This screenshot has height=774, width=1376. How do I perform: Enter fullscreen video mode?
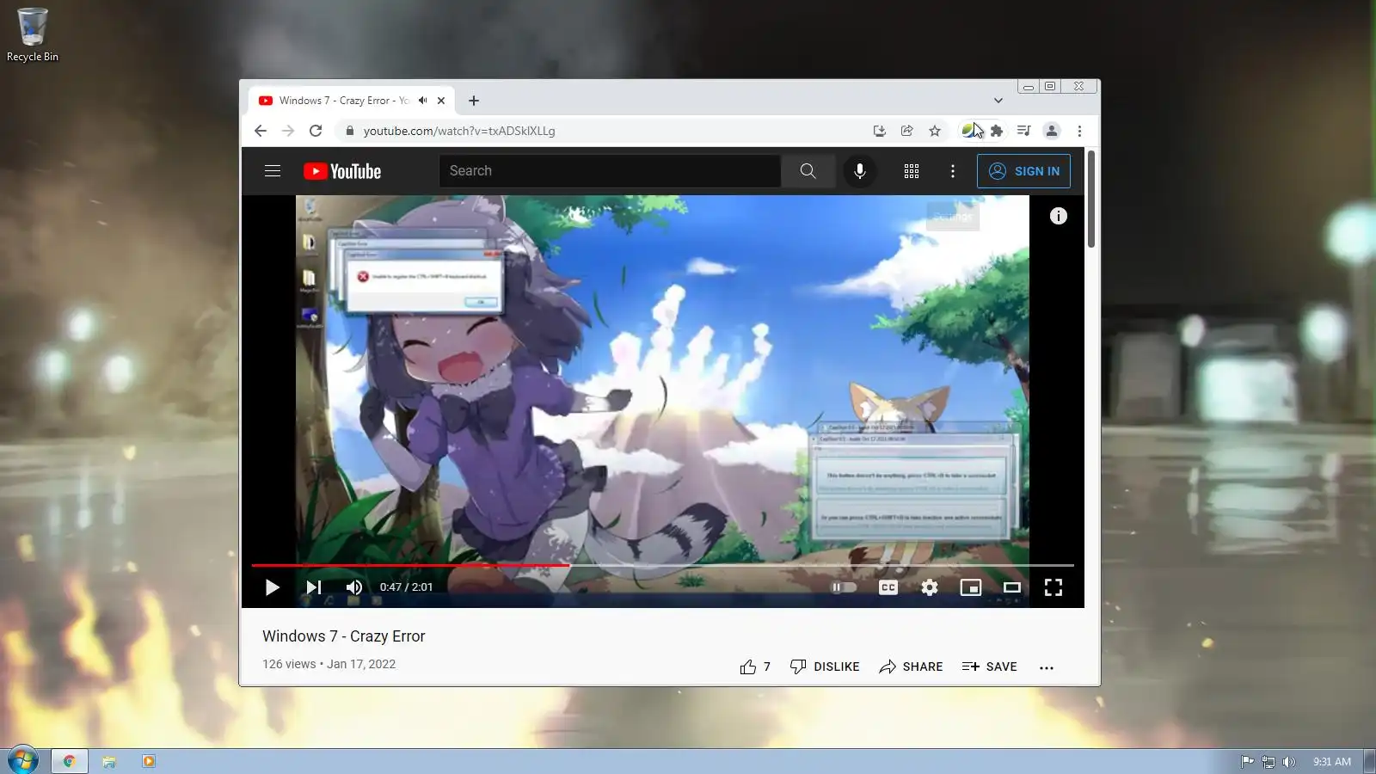point(1053,587)
